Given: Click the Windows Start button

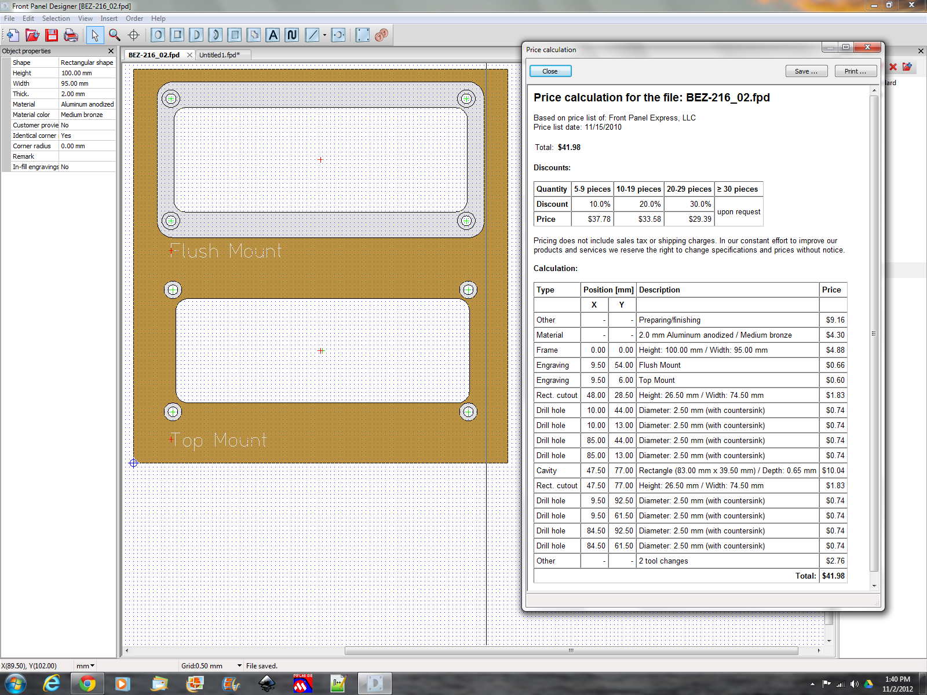Looking at the screenshot, I should click(15, 684).
